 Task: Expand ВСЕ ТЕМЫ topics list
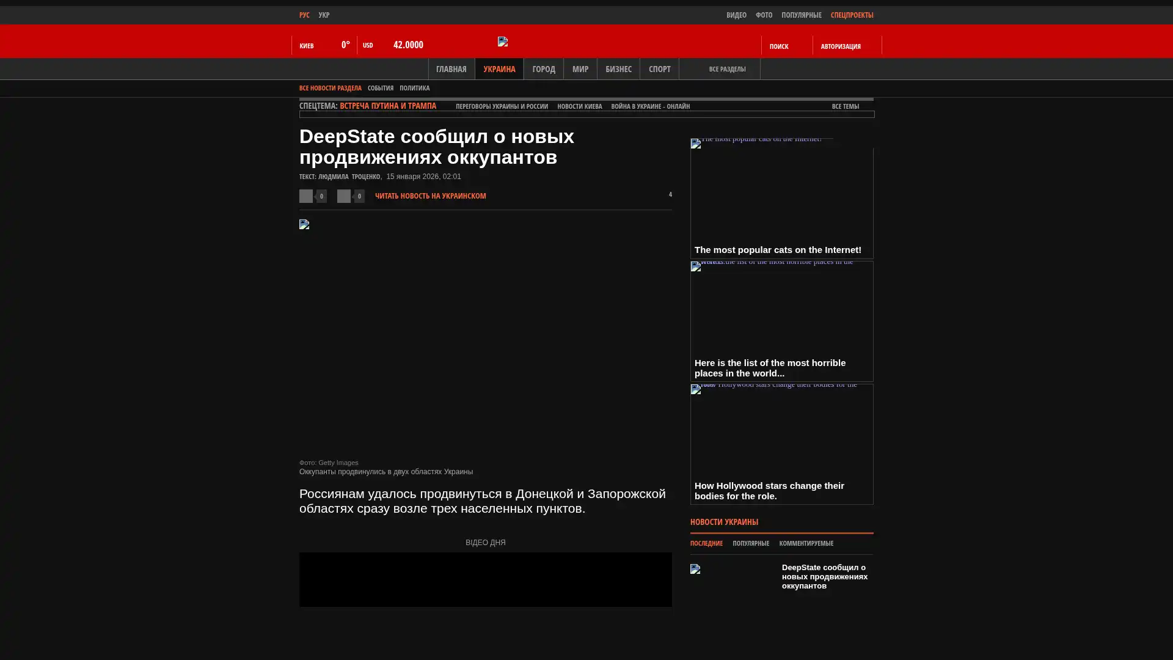coord(845,106)
